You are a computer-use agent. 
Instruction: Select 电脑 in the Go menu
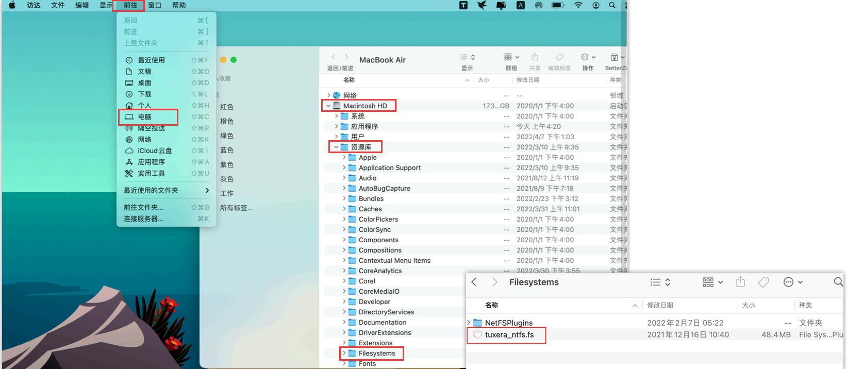(145, 117)
